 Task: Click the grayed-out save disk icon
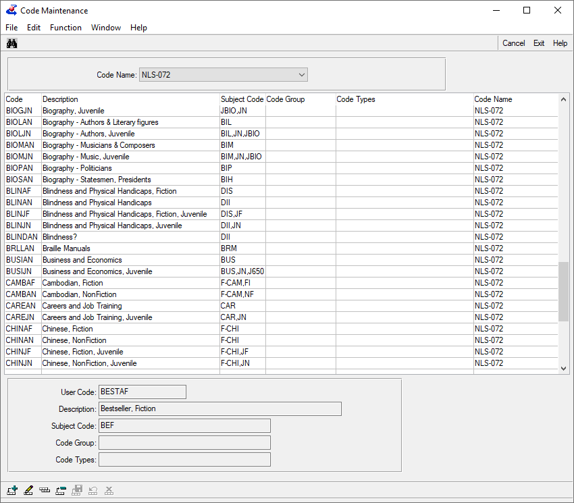click(77, 490)
